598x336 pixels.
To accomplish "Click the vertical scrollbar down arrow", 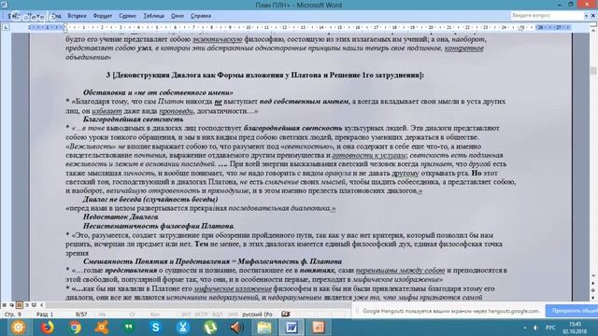I will (593, 275).
